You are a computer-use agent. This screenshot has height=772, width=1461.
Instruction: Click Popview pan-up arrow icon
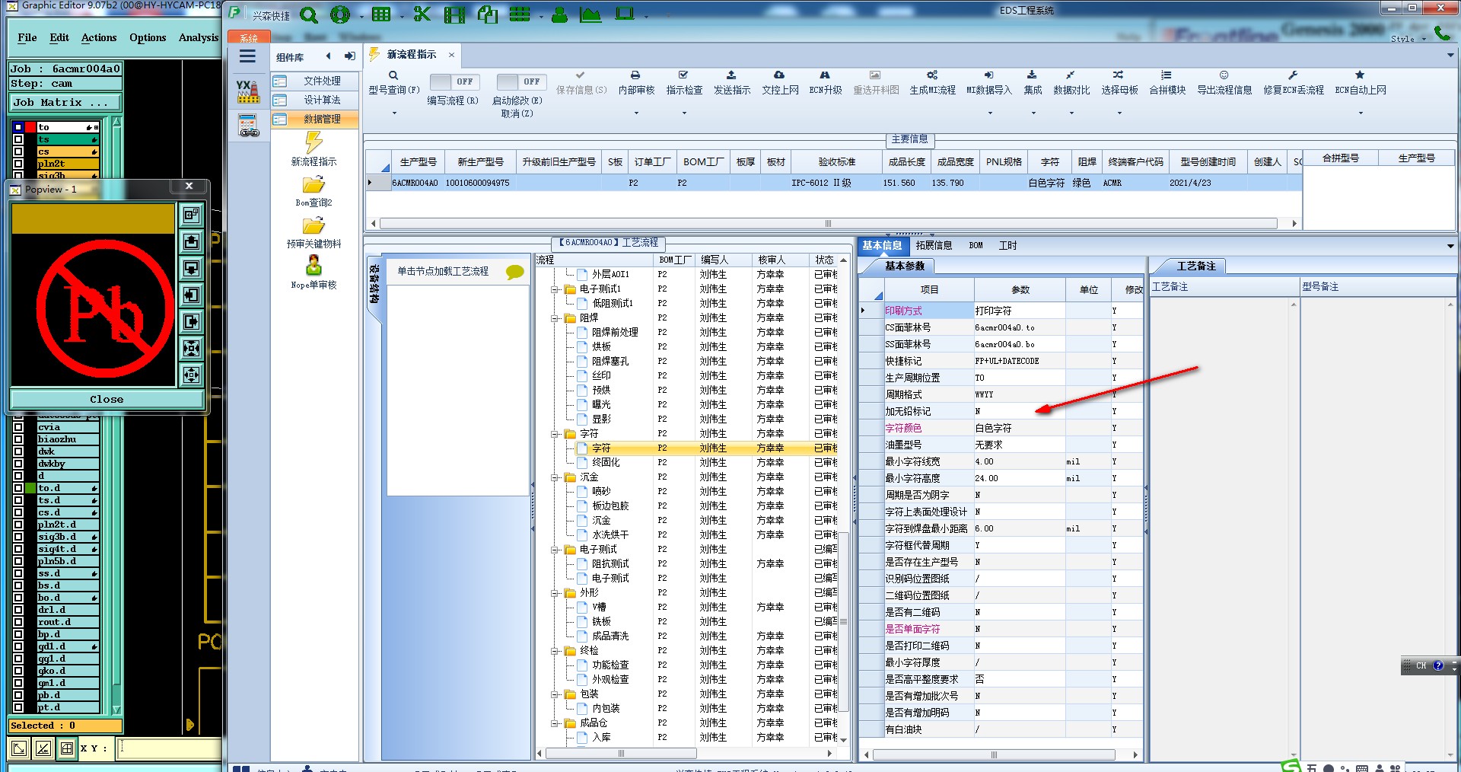(x=191, y=242)
